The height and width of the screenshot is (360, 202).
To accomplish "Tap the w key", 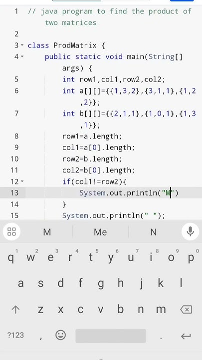I will [30, 257].
